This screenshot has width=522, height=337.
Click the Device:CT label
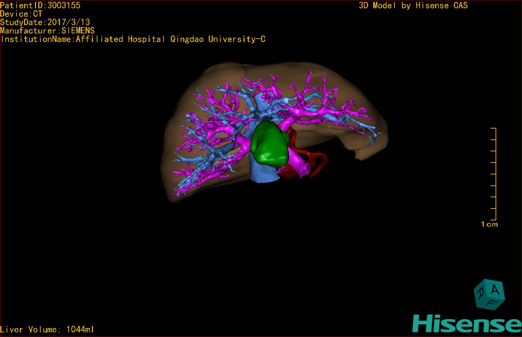21,14
